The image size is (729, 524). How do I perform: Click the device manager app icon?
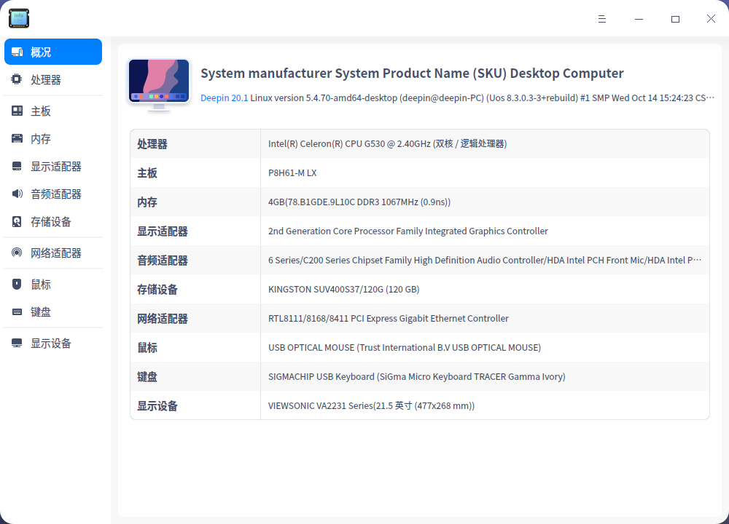click(x=19, y=19)
